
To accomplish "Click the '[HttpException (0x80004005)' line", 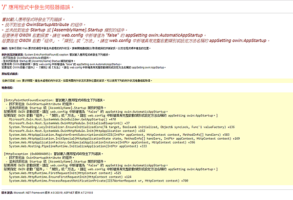I will pos(54,154).
